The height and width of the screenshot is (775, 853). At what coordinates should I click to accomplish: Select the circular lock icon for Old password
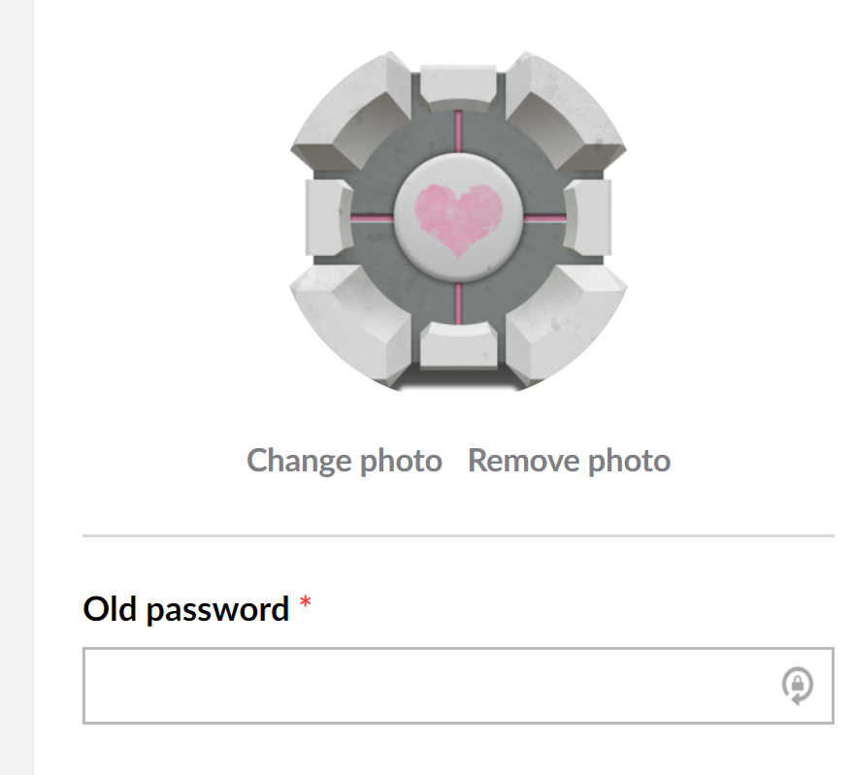(797, 687)
